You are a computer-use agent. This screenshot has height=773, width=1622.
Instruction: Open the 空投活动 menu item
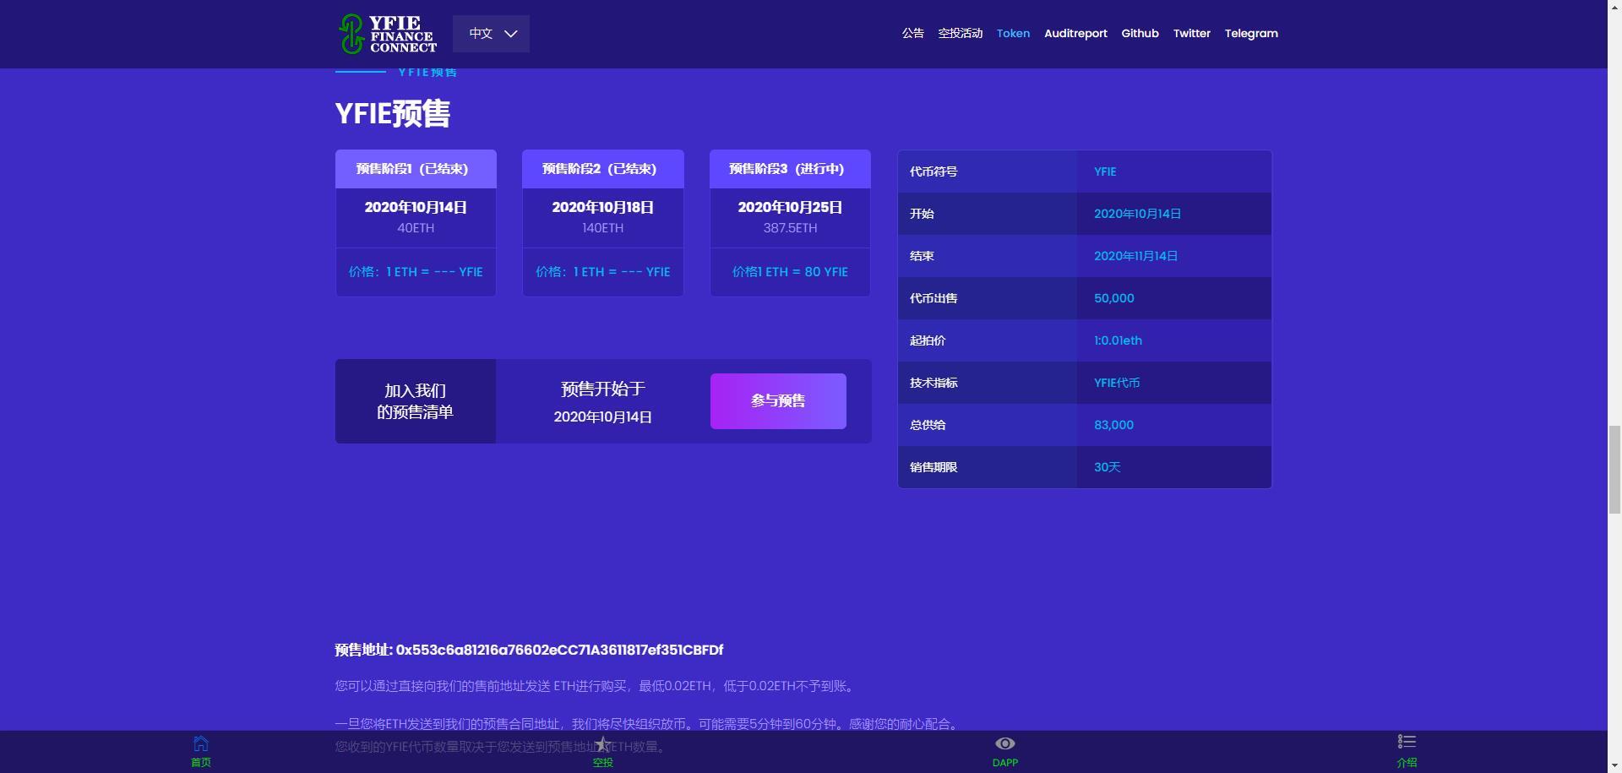pyautogui.click(x=960, y=34)
